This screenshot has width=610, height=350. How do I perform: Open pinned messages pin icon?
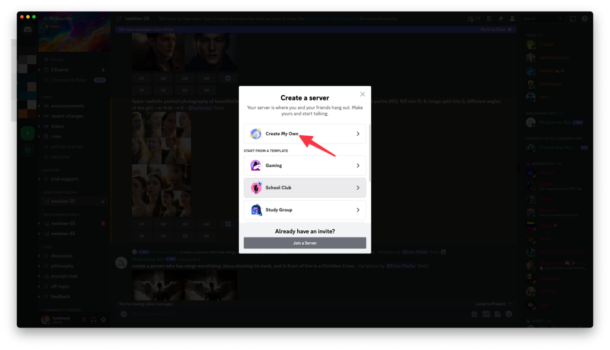coord(500,18)
